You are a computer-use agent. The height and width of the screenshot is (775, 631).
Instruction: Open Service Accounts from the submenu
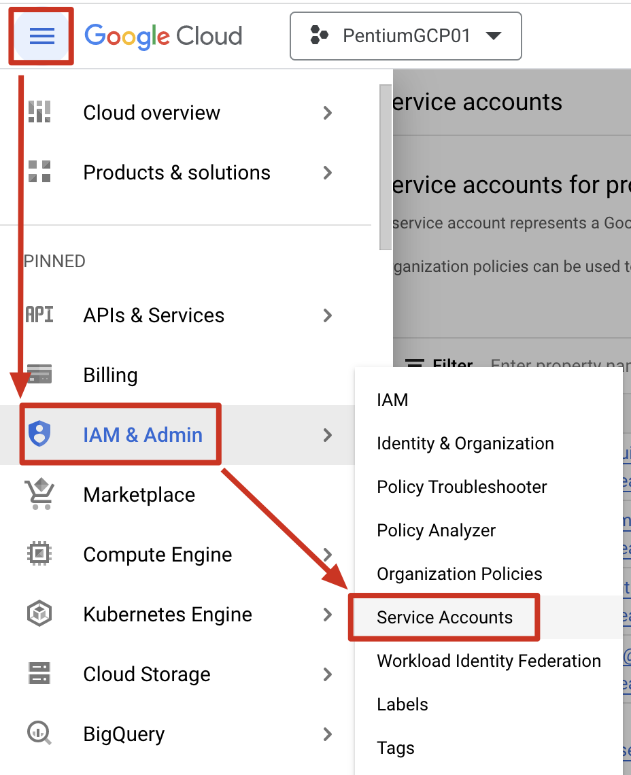tap(489, 617)
